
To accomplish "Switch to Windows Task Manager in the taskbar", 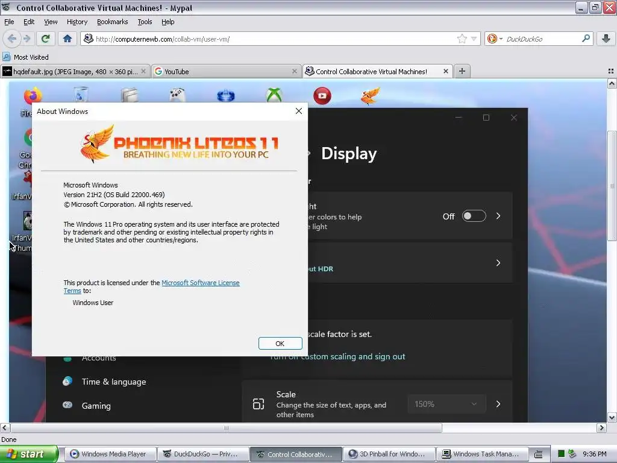I will tap(483, 454).
